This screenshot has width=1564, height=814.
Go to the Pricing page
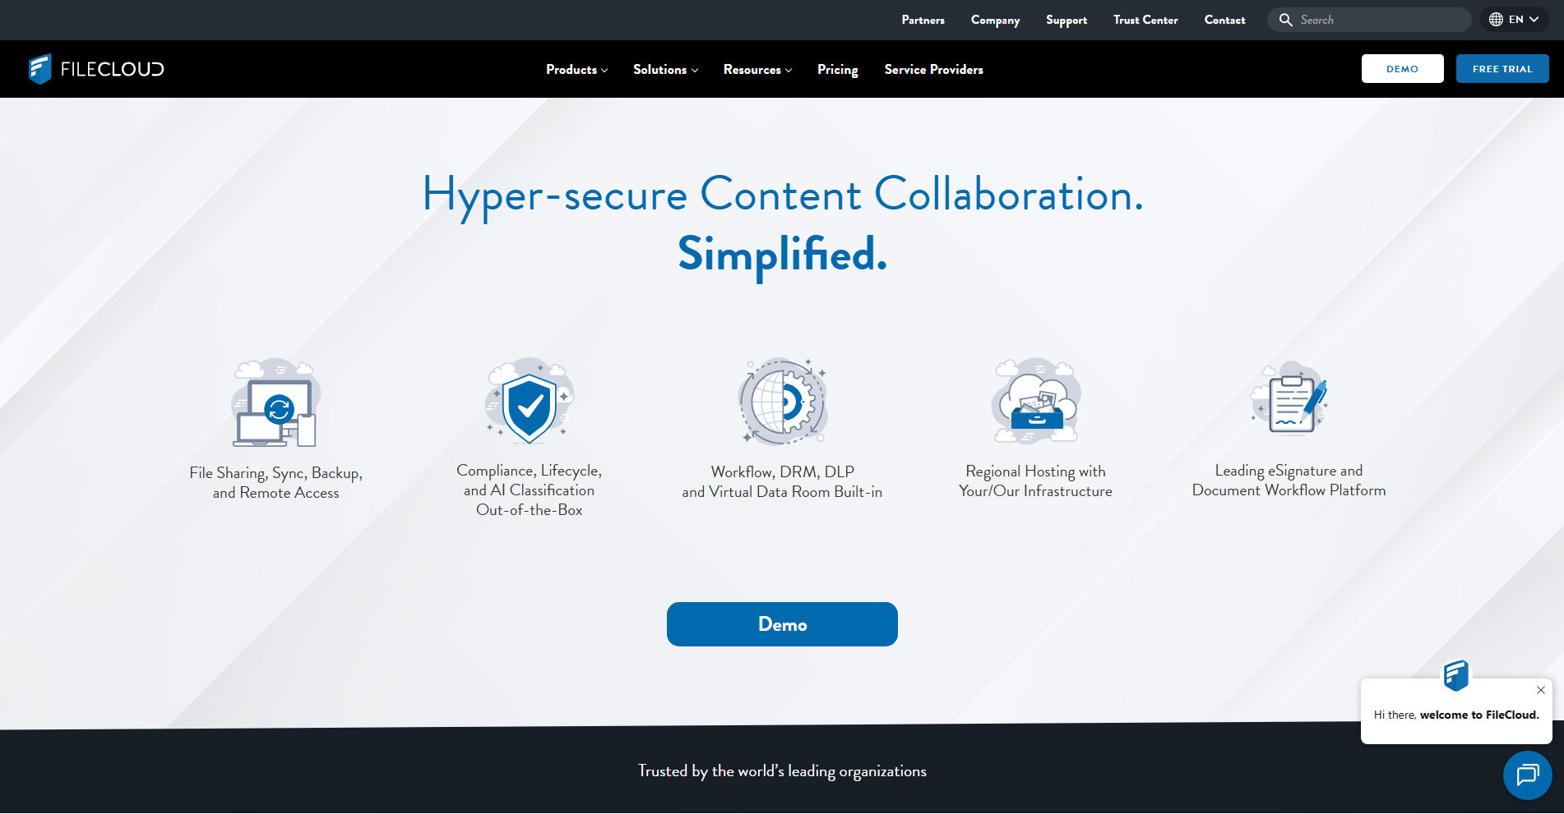837,69
